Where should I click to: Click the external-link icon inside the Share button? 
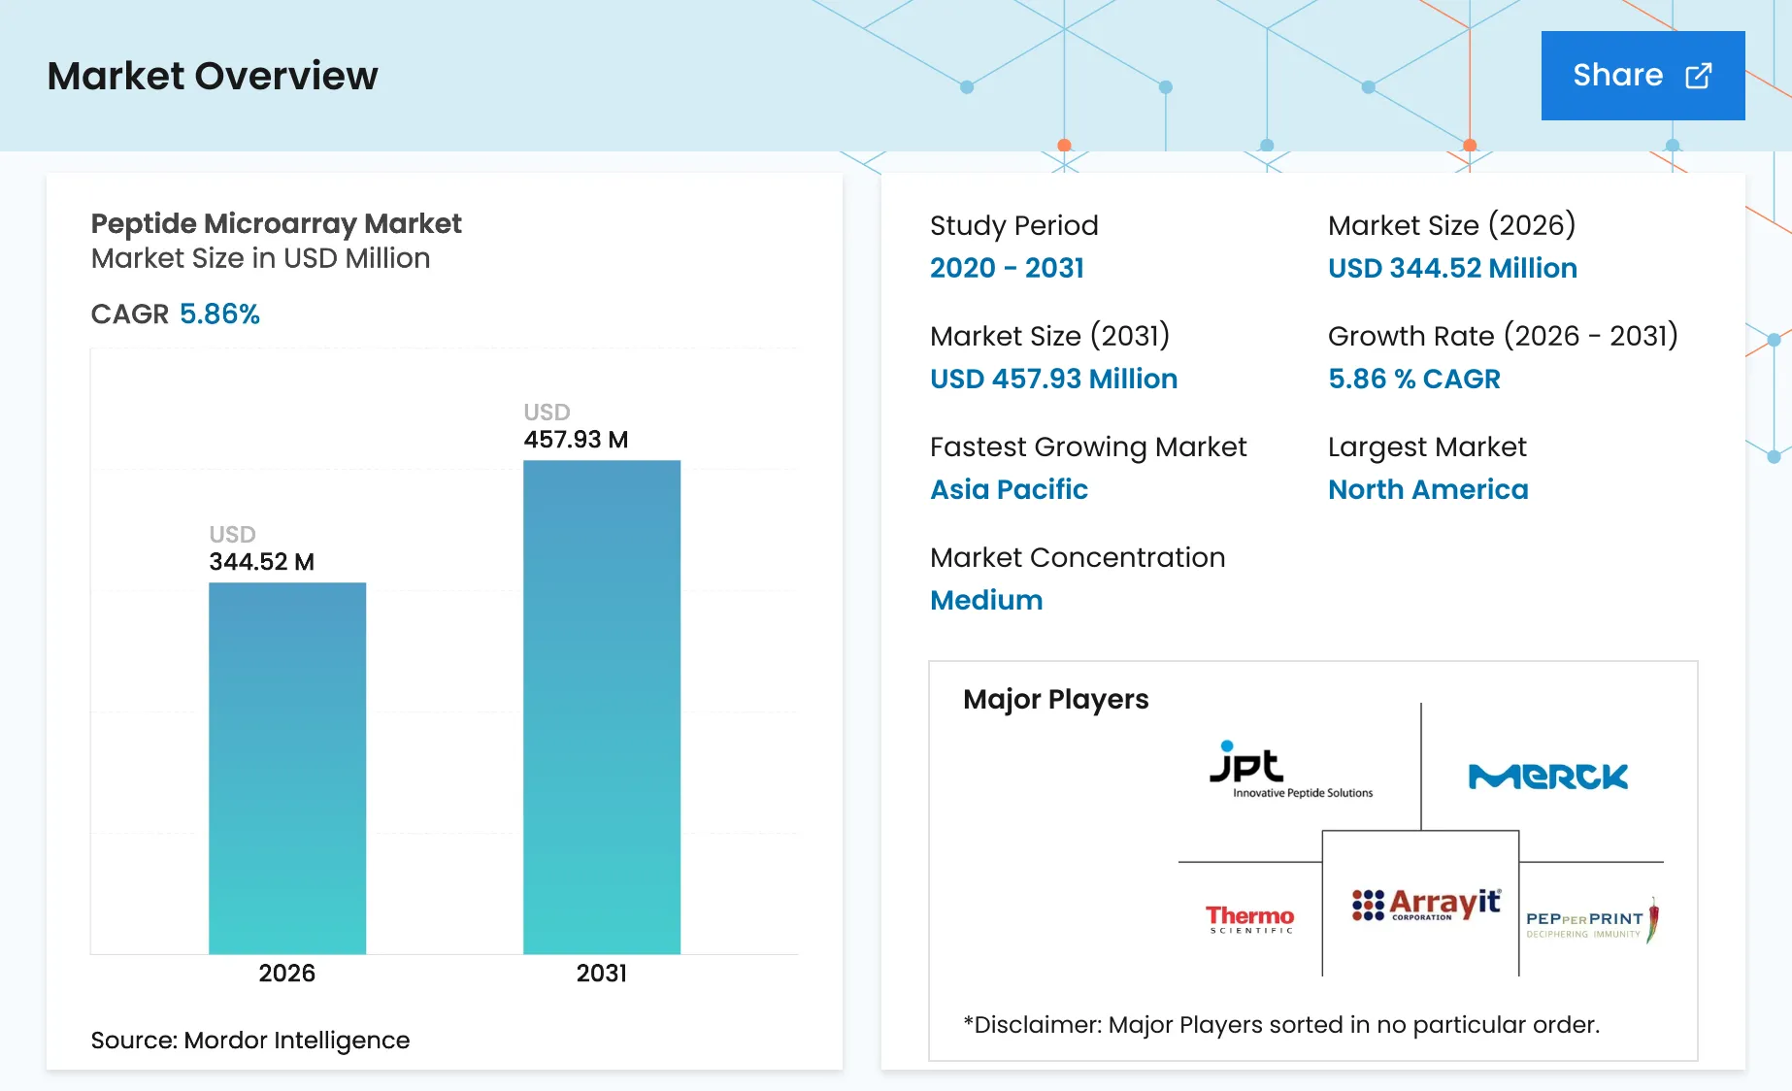1697,75
